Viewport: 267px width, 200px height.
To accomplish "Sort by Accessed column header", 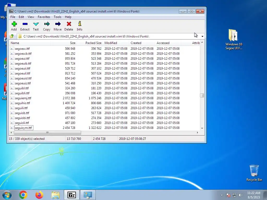I will point(168,43).
